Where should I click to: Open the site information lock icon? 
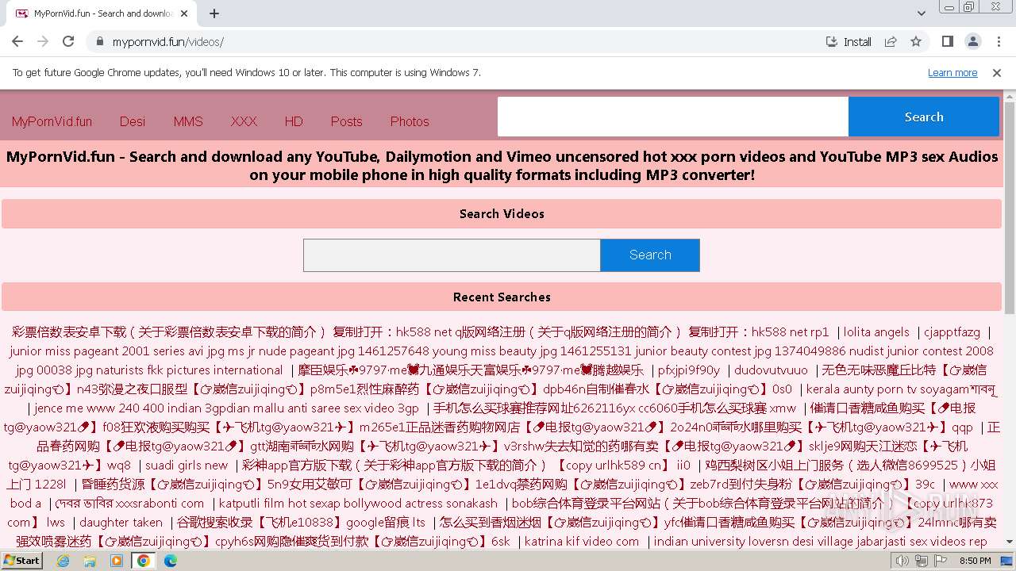(99, 41)
